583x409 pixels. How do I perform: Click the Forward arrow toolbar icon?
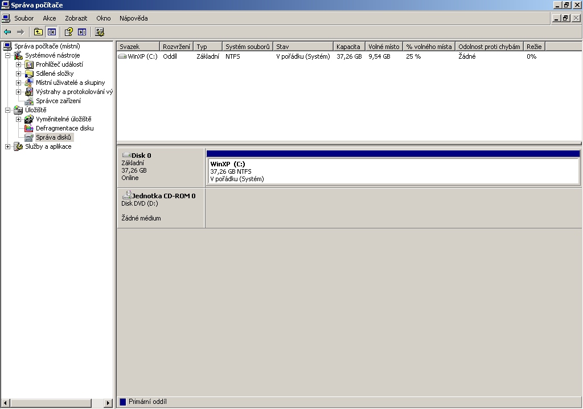pyautogui.click(x=20, y=32)
